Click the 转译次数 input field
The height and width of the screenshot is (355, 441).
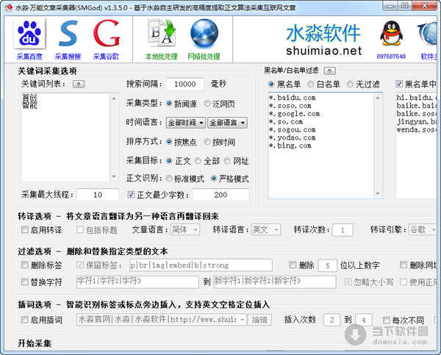343,230
